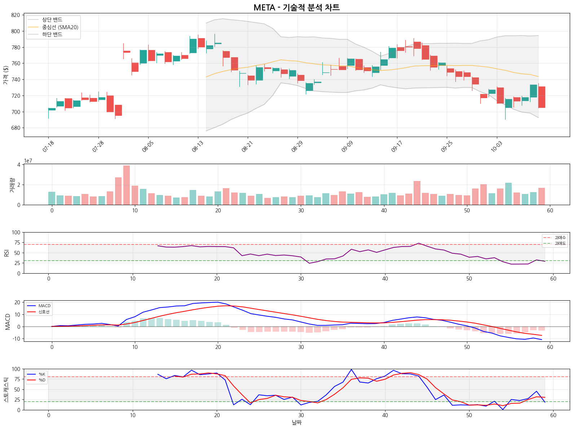Click the 09-09 date tick label
573x429 pixels.
(347, 146)
